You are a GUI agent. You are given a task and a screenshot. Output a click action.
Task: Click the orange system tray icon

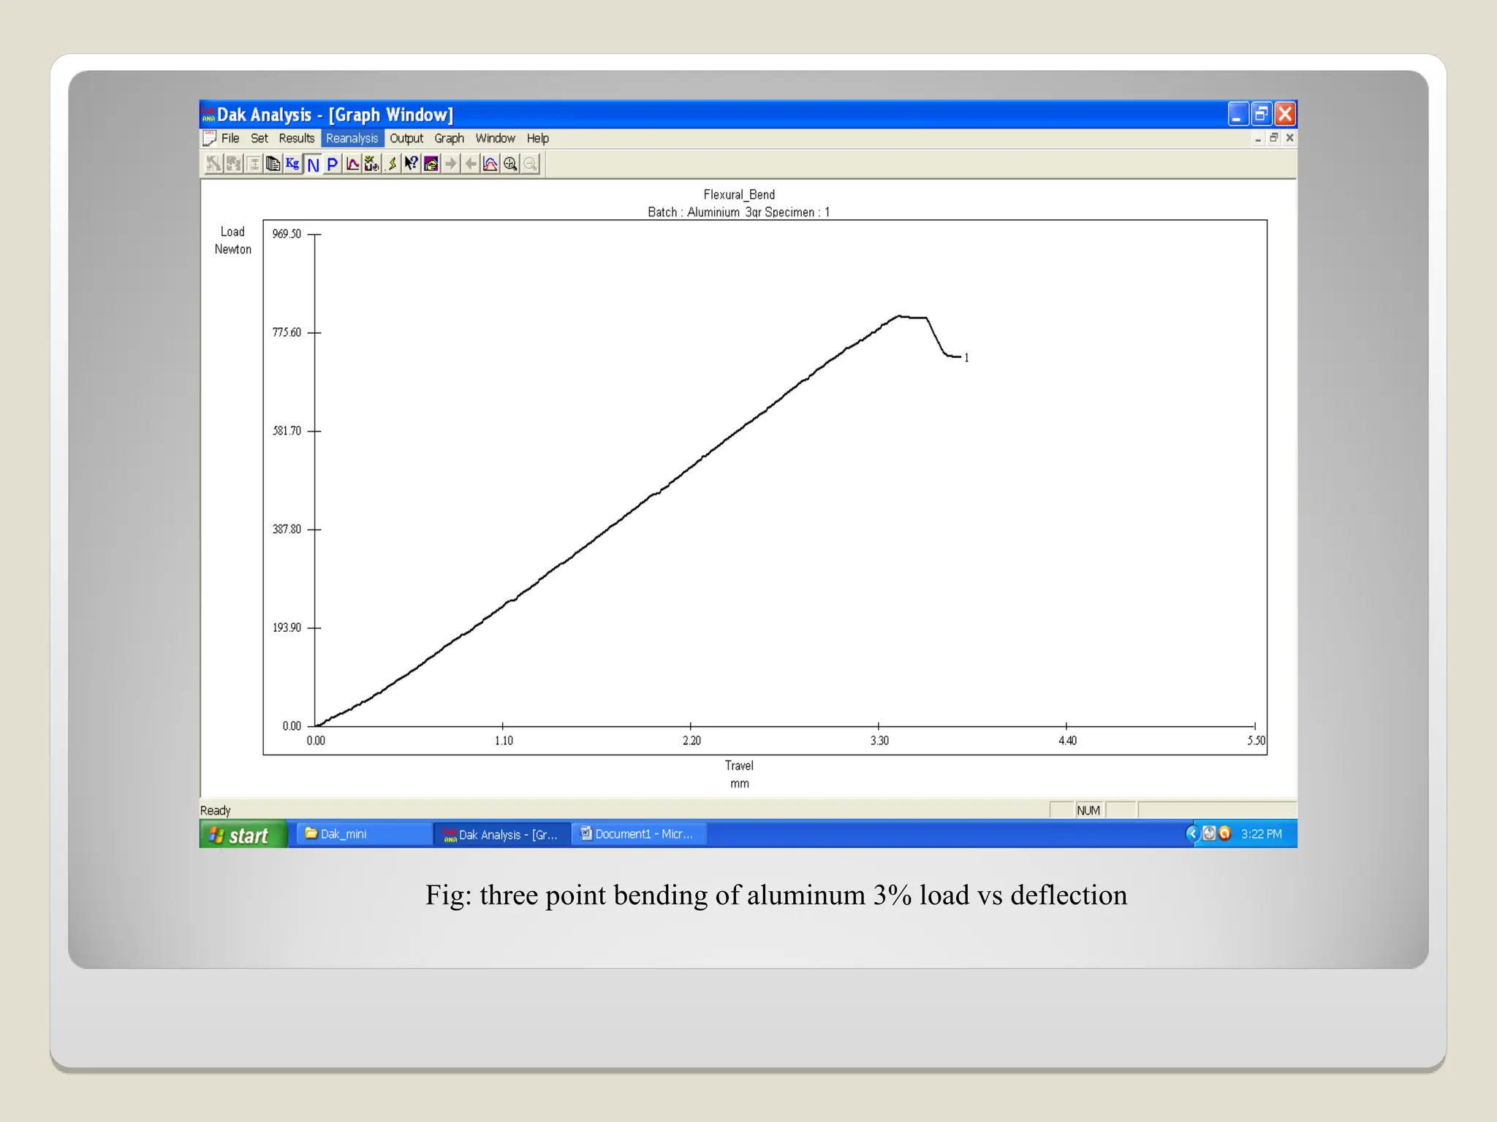tap(1225, 833)
